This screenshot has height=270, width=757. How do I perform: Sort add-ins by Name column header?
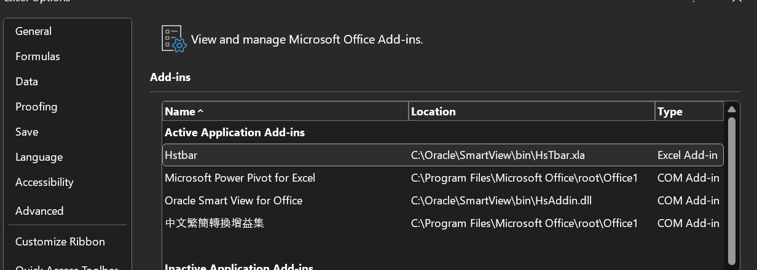pyautogui.click(x=181, y=112)
